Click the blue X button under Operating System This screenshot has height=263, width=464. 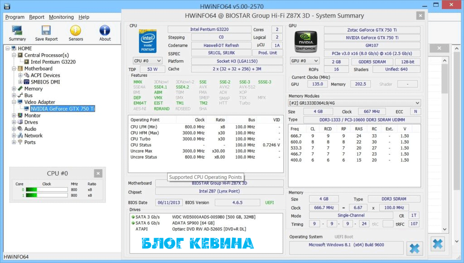pyautogui.click(x=413, y=248)
